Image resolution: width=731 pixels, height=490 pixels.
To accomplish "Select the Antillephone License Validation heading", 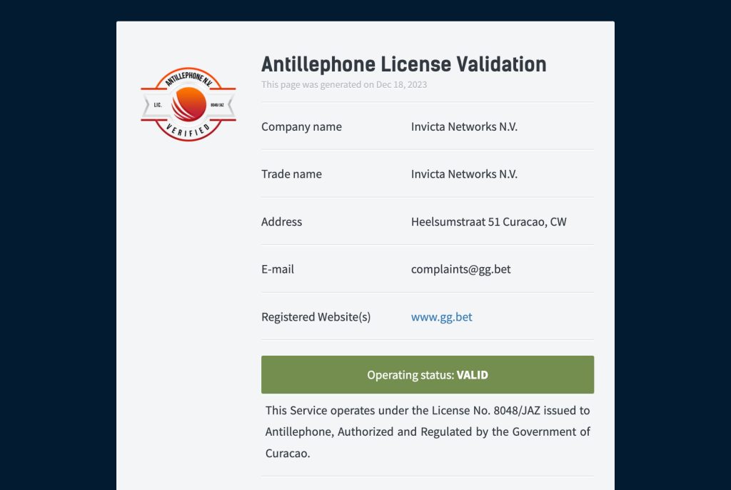I will (x=404, y=64).
